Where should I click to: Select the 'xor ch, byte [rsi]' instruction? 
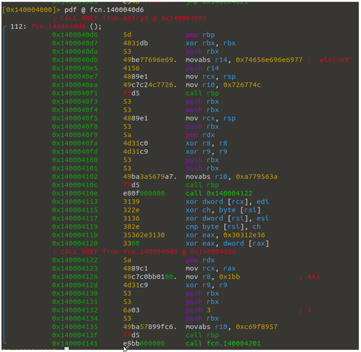click(223, 210)
